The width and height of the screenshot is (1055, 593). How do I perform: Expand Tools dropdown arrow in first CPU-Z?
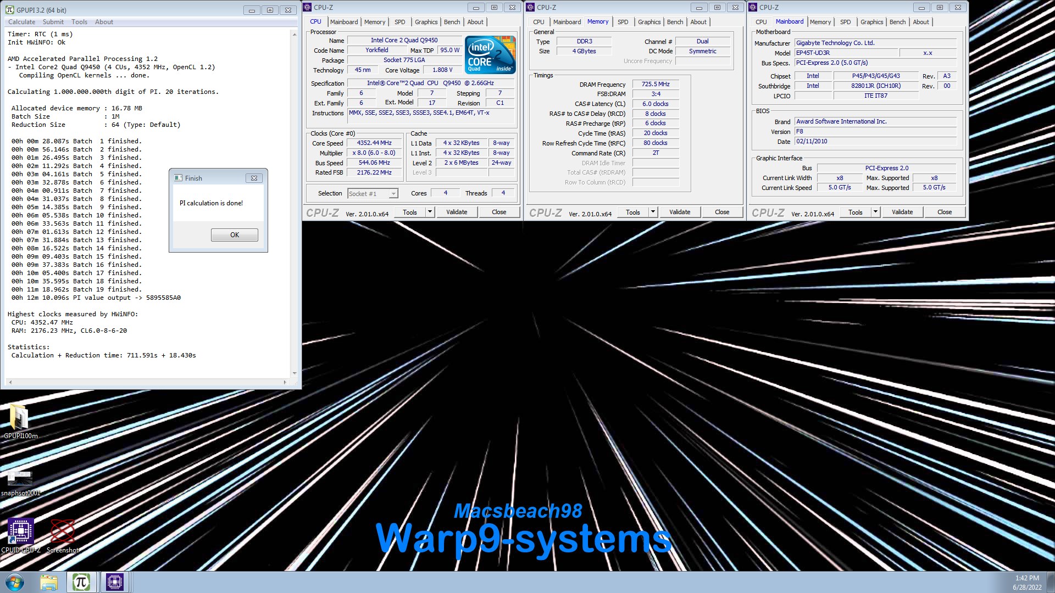(430, 212)
